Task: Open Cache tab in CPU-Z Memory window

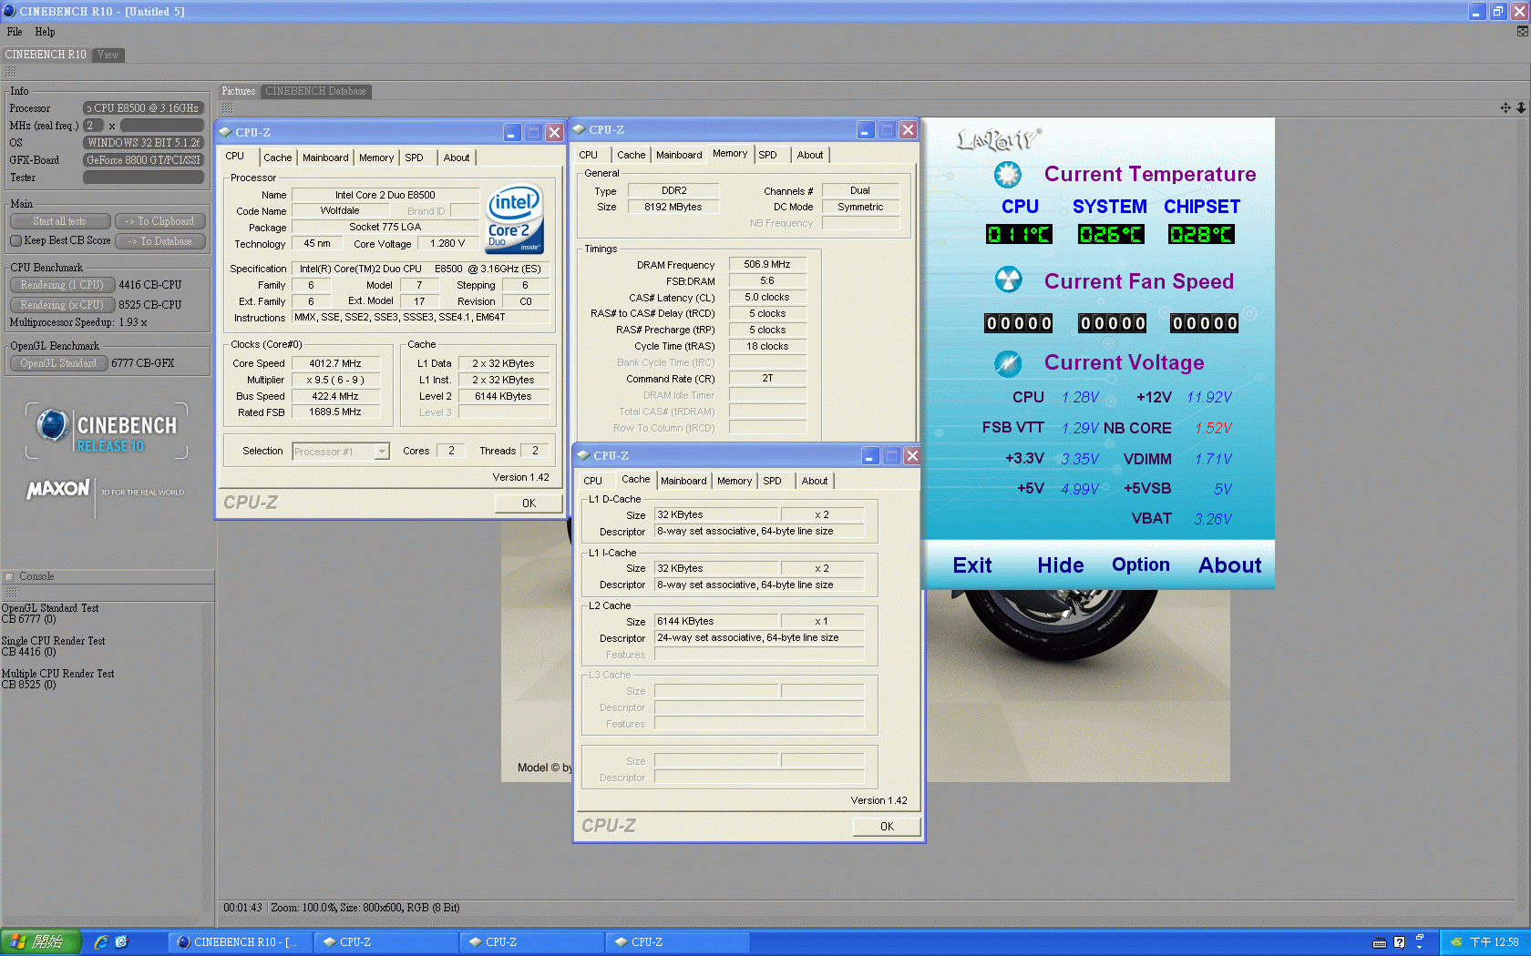Action: point(631,155)
